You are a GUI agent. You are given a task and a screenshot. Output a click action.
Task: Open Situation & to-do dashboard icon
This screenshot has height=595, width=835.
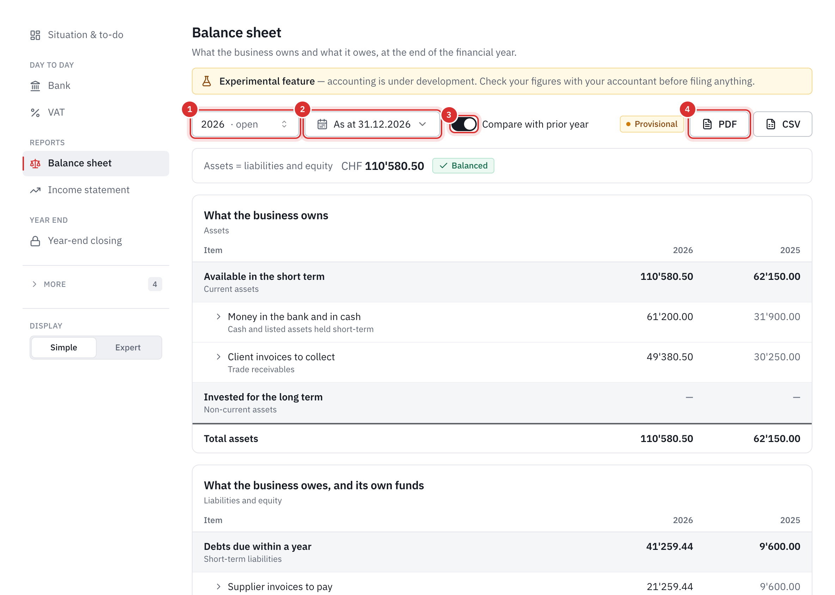click(x=35, y=35)
